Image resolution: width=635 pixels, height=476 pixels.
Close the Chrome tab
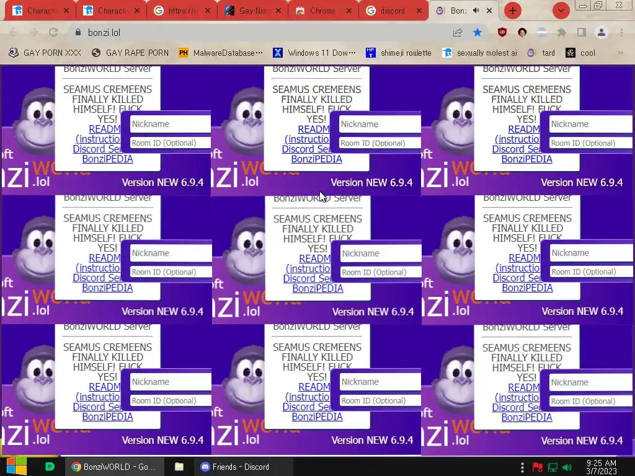point(349,11)
